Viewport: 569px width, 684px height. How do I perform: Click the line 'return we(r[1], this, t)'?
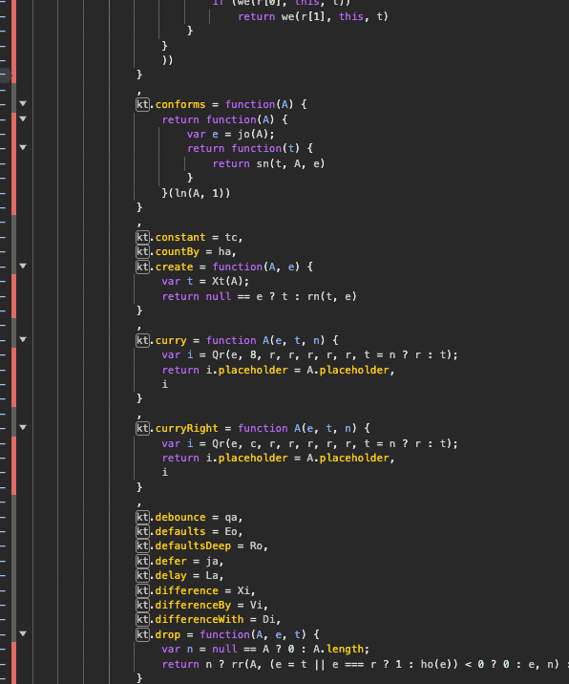312,16
